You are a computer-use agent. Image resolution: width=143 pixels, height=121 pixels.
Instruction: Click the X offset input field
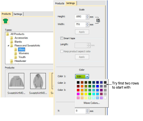(x=80, y=111)
